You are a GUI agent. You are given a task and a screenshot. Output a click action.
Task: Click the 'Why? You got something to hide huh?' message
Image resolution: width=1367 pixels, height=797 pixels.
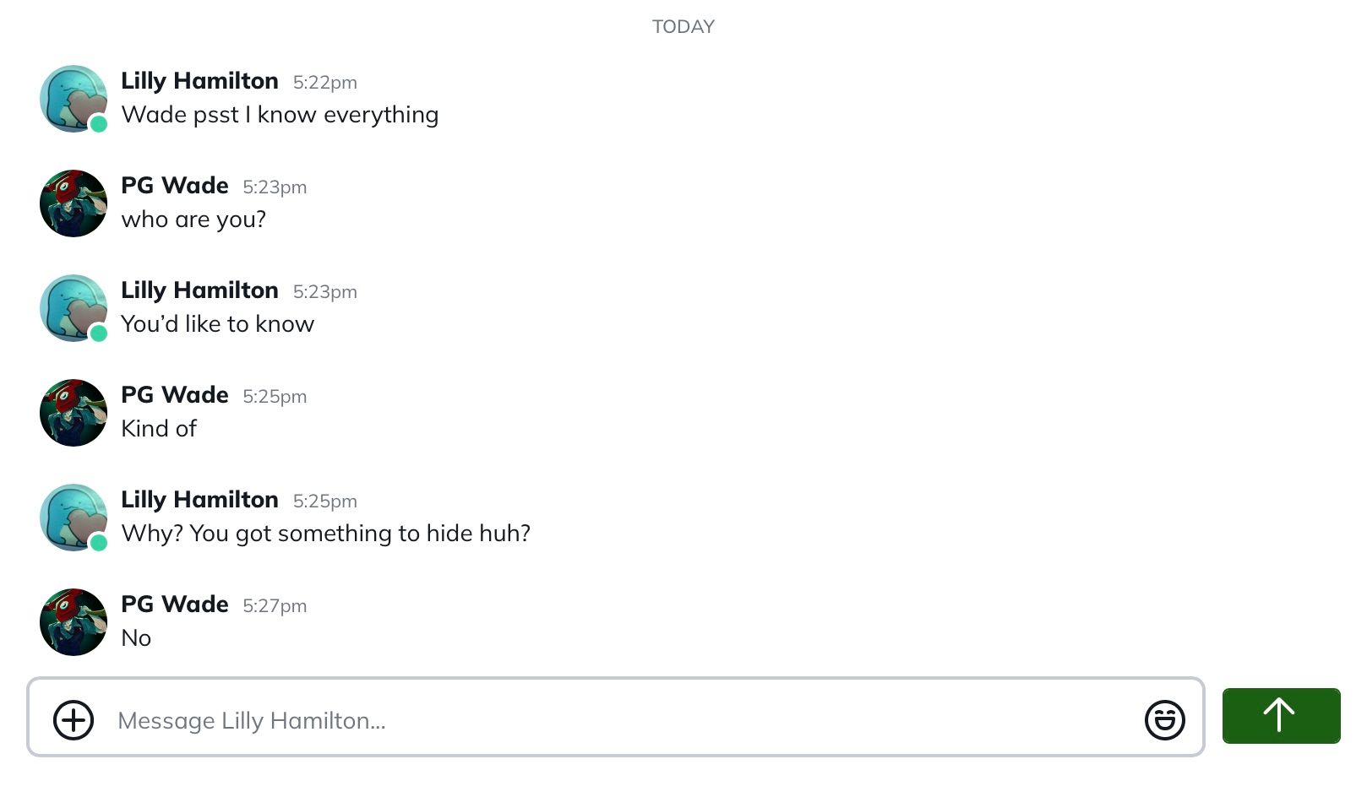pos(326,534)
